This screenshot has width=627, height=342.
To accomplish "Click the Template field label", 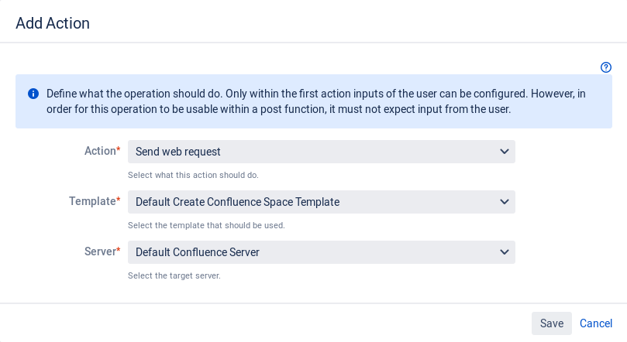I will coord(92,201).
